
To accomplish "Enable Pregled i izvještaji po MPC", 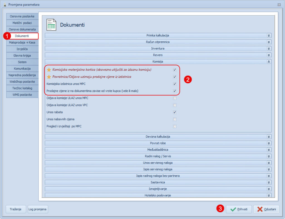I will point(175,126).
